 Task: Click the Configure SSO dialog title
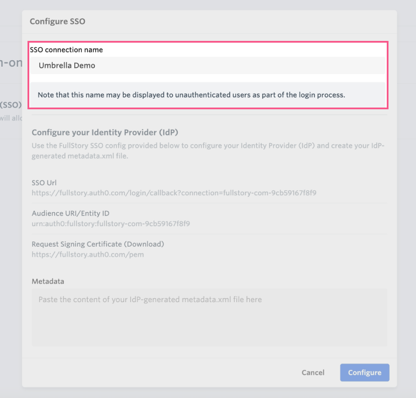tap(57, 21)
